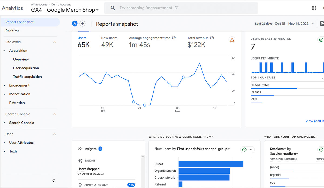The image size is (324, 188).
Task: Click green check in Users in last 30 minutes card
Action: point(321,40)
